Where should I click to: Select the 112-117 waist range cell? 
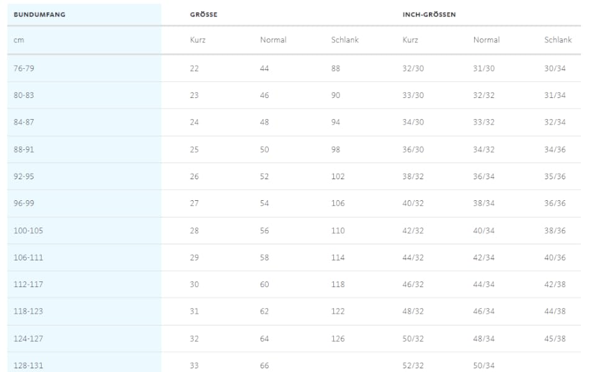click(x=28, y=285)
